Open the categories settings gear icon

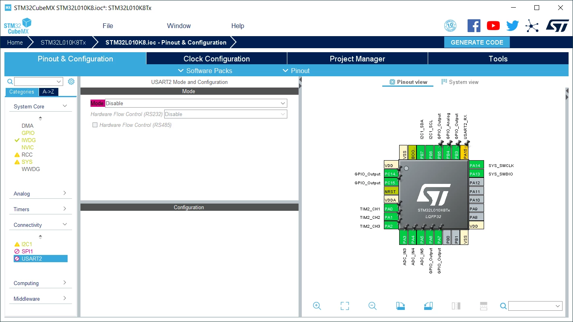(71, 82)
